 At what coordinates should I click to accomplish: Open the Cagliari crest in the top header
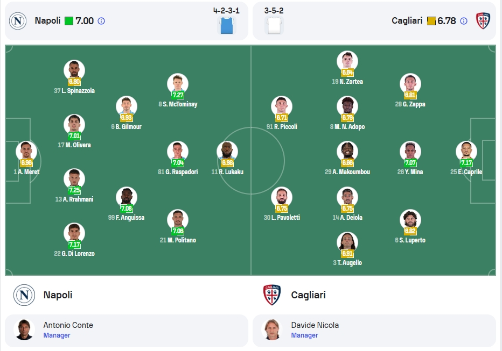click(x=483, y=21)
